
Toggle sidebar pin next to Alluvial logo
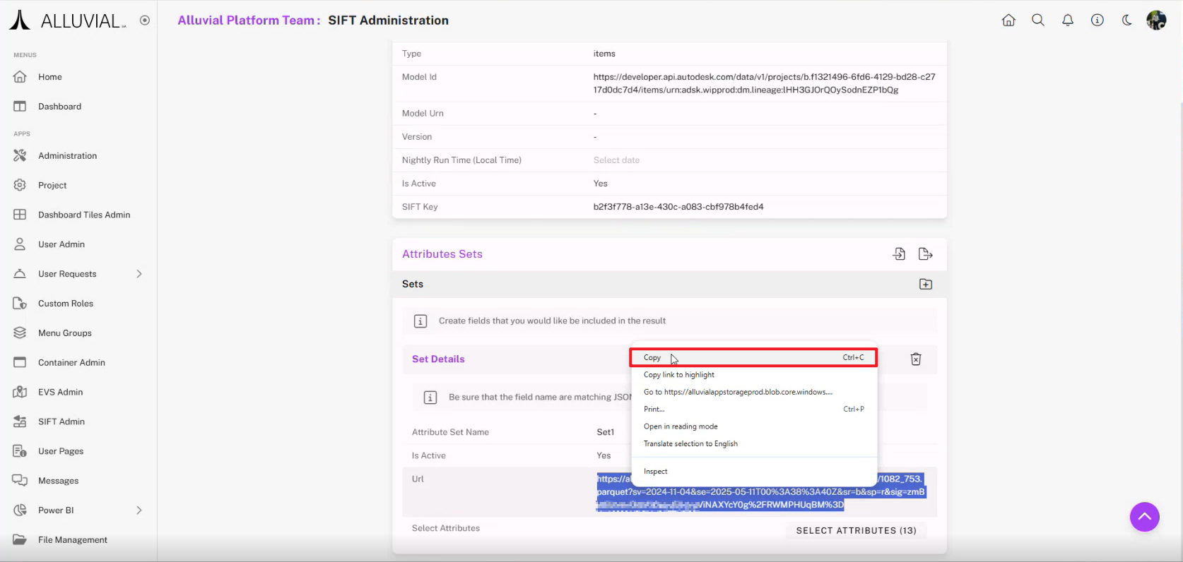[145, 20]
